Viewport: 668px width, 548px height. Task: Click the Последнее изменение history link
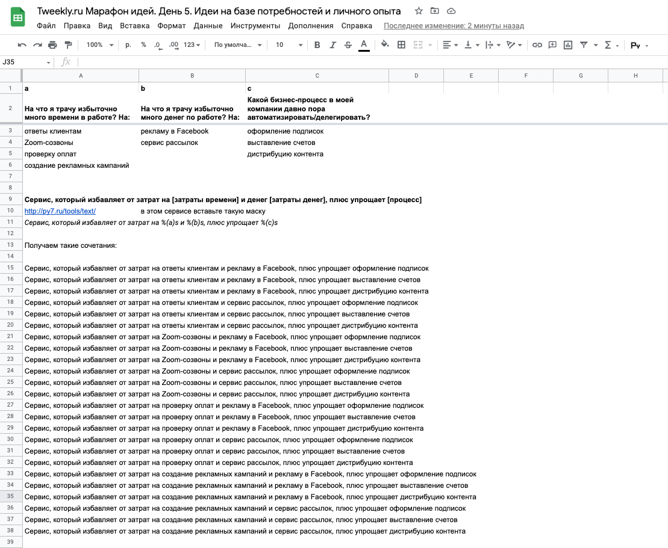pyautogui.click(x=454, y=25)
